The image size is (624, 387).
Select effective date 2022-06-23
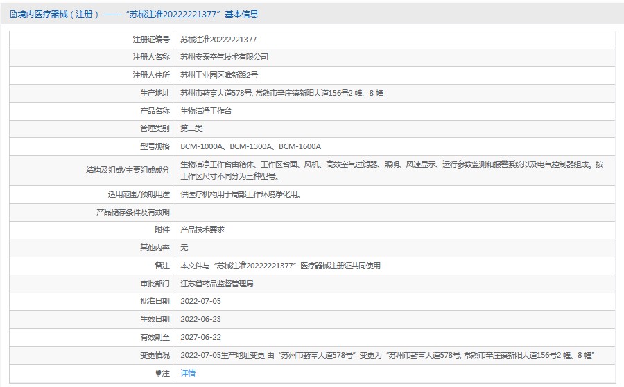pos(200,319)
